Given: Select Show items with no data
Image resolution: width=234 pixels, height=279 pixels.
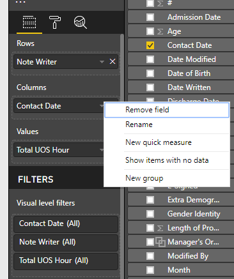Looking at the screenshot, I should pyautogui.click(x=167, y=160).
